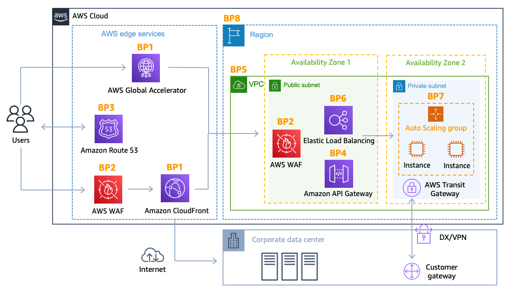Click the Customer gateway icon

click(411, 271)
